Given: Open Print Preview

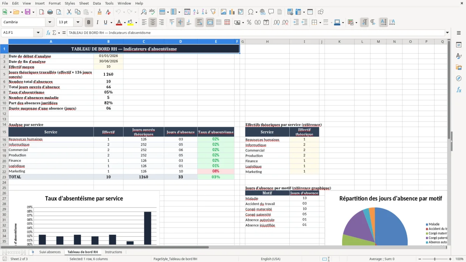Looking at the screenshot, I should pos(58,12).
